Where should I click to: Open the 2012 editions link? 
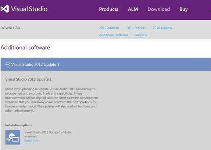[x=109, y=28]
